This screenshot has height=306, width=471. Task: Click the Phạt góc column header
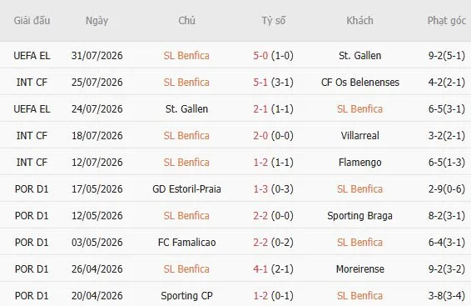tap(447, 21)
